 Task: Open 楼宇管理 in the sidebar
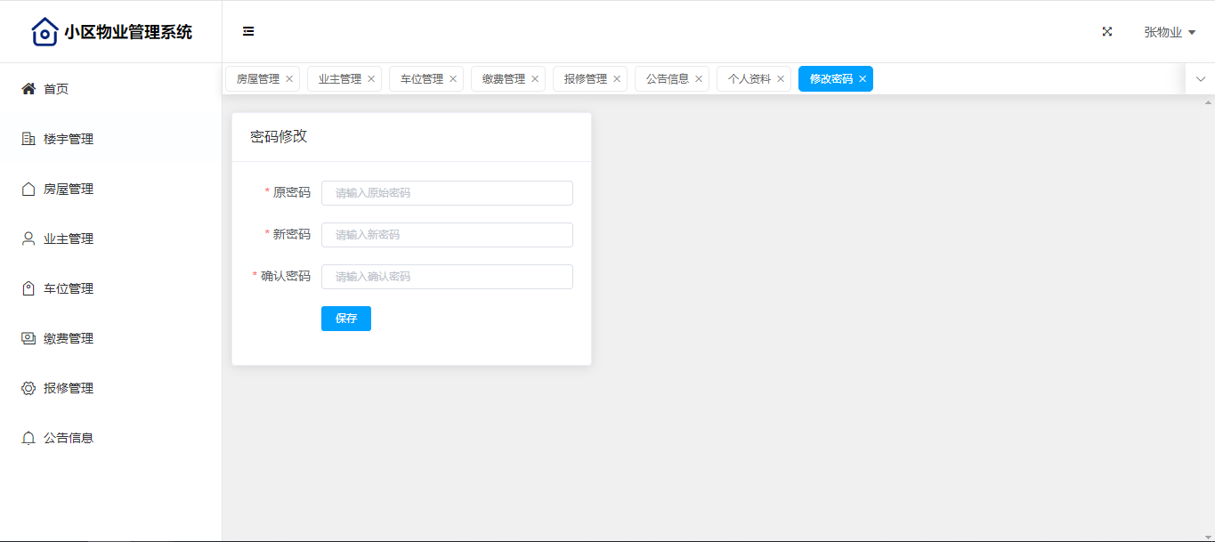pos(110,139)
